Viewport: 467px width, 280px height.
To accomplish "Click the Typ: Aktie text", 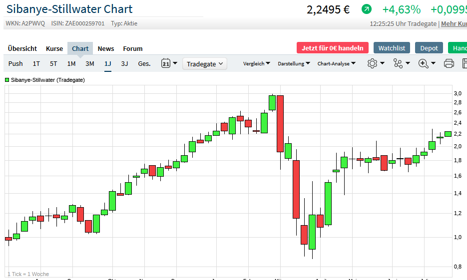I will pyautogui.click(x=124, y=23).
